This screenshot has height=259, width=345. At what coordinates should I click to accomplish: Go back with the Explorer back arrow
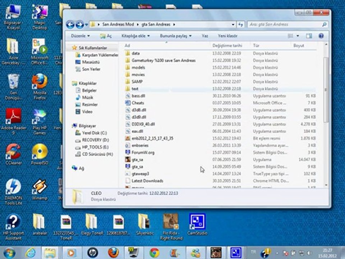click(70, 24)
